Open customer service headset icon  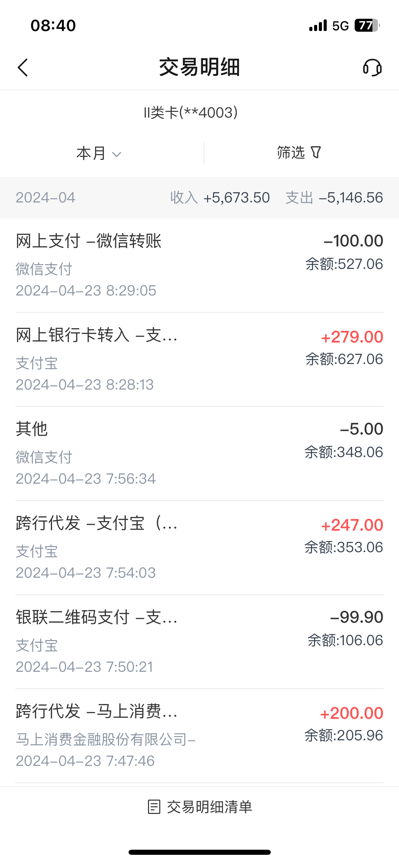point(372,67)
